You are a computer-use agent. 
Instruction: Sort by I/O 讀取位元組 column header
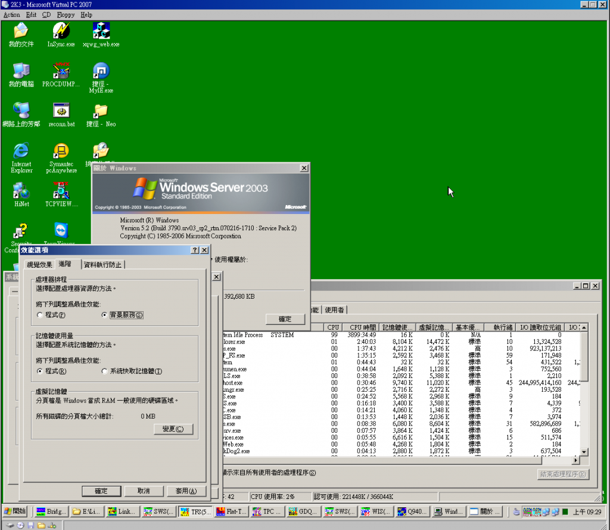(x=540, y=327)
